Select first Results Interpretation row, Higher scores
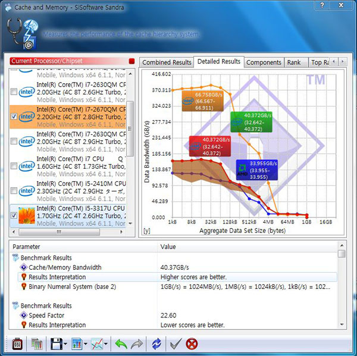 (x=177, y=277)
